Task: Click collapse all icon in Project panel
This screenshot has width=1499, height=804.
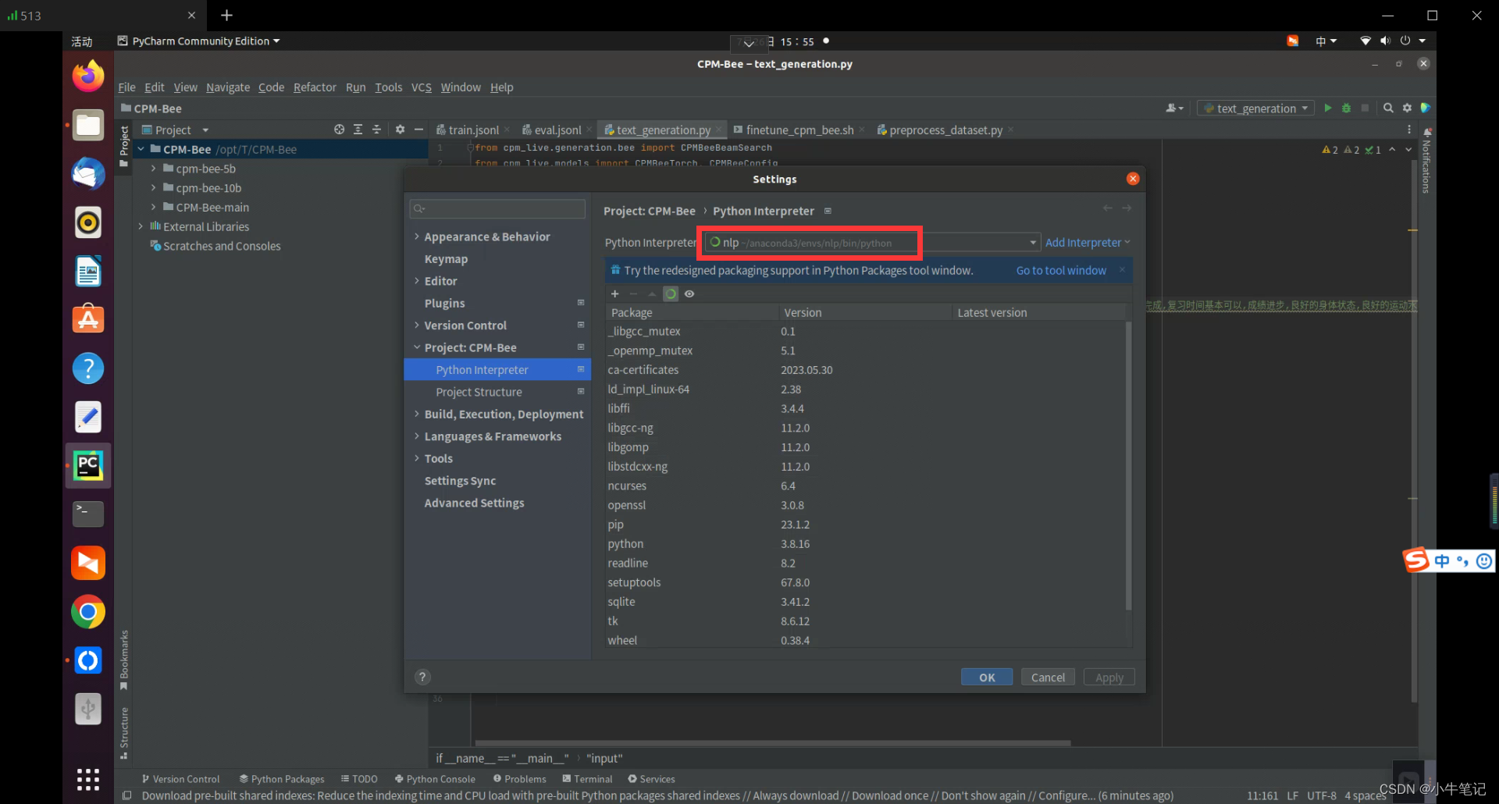Action: (x=376, y=130)
